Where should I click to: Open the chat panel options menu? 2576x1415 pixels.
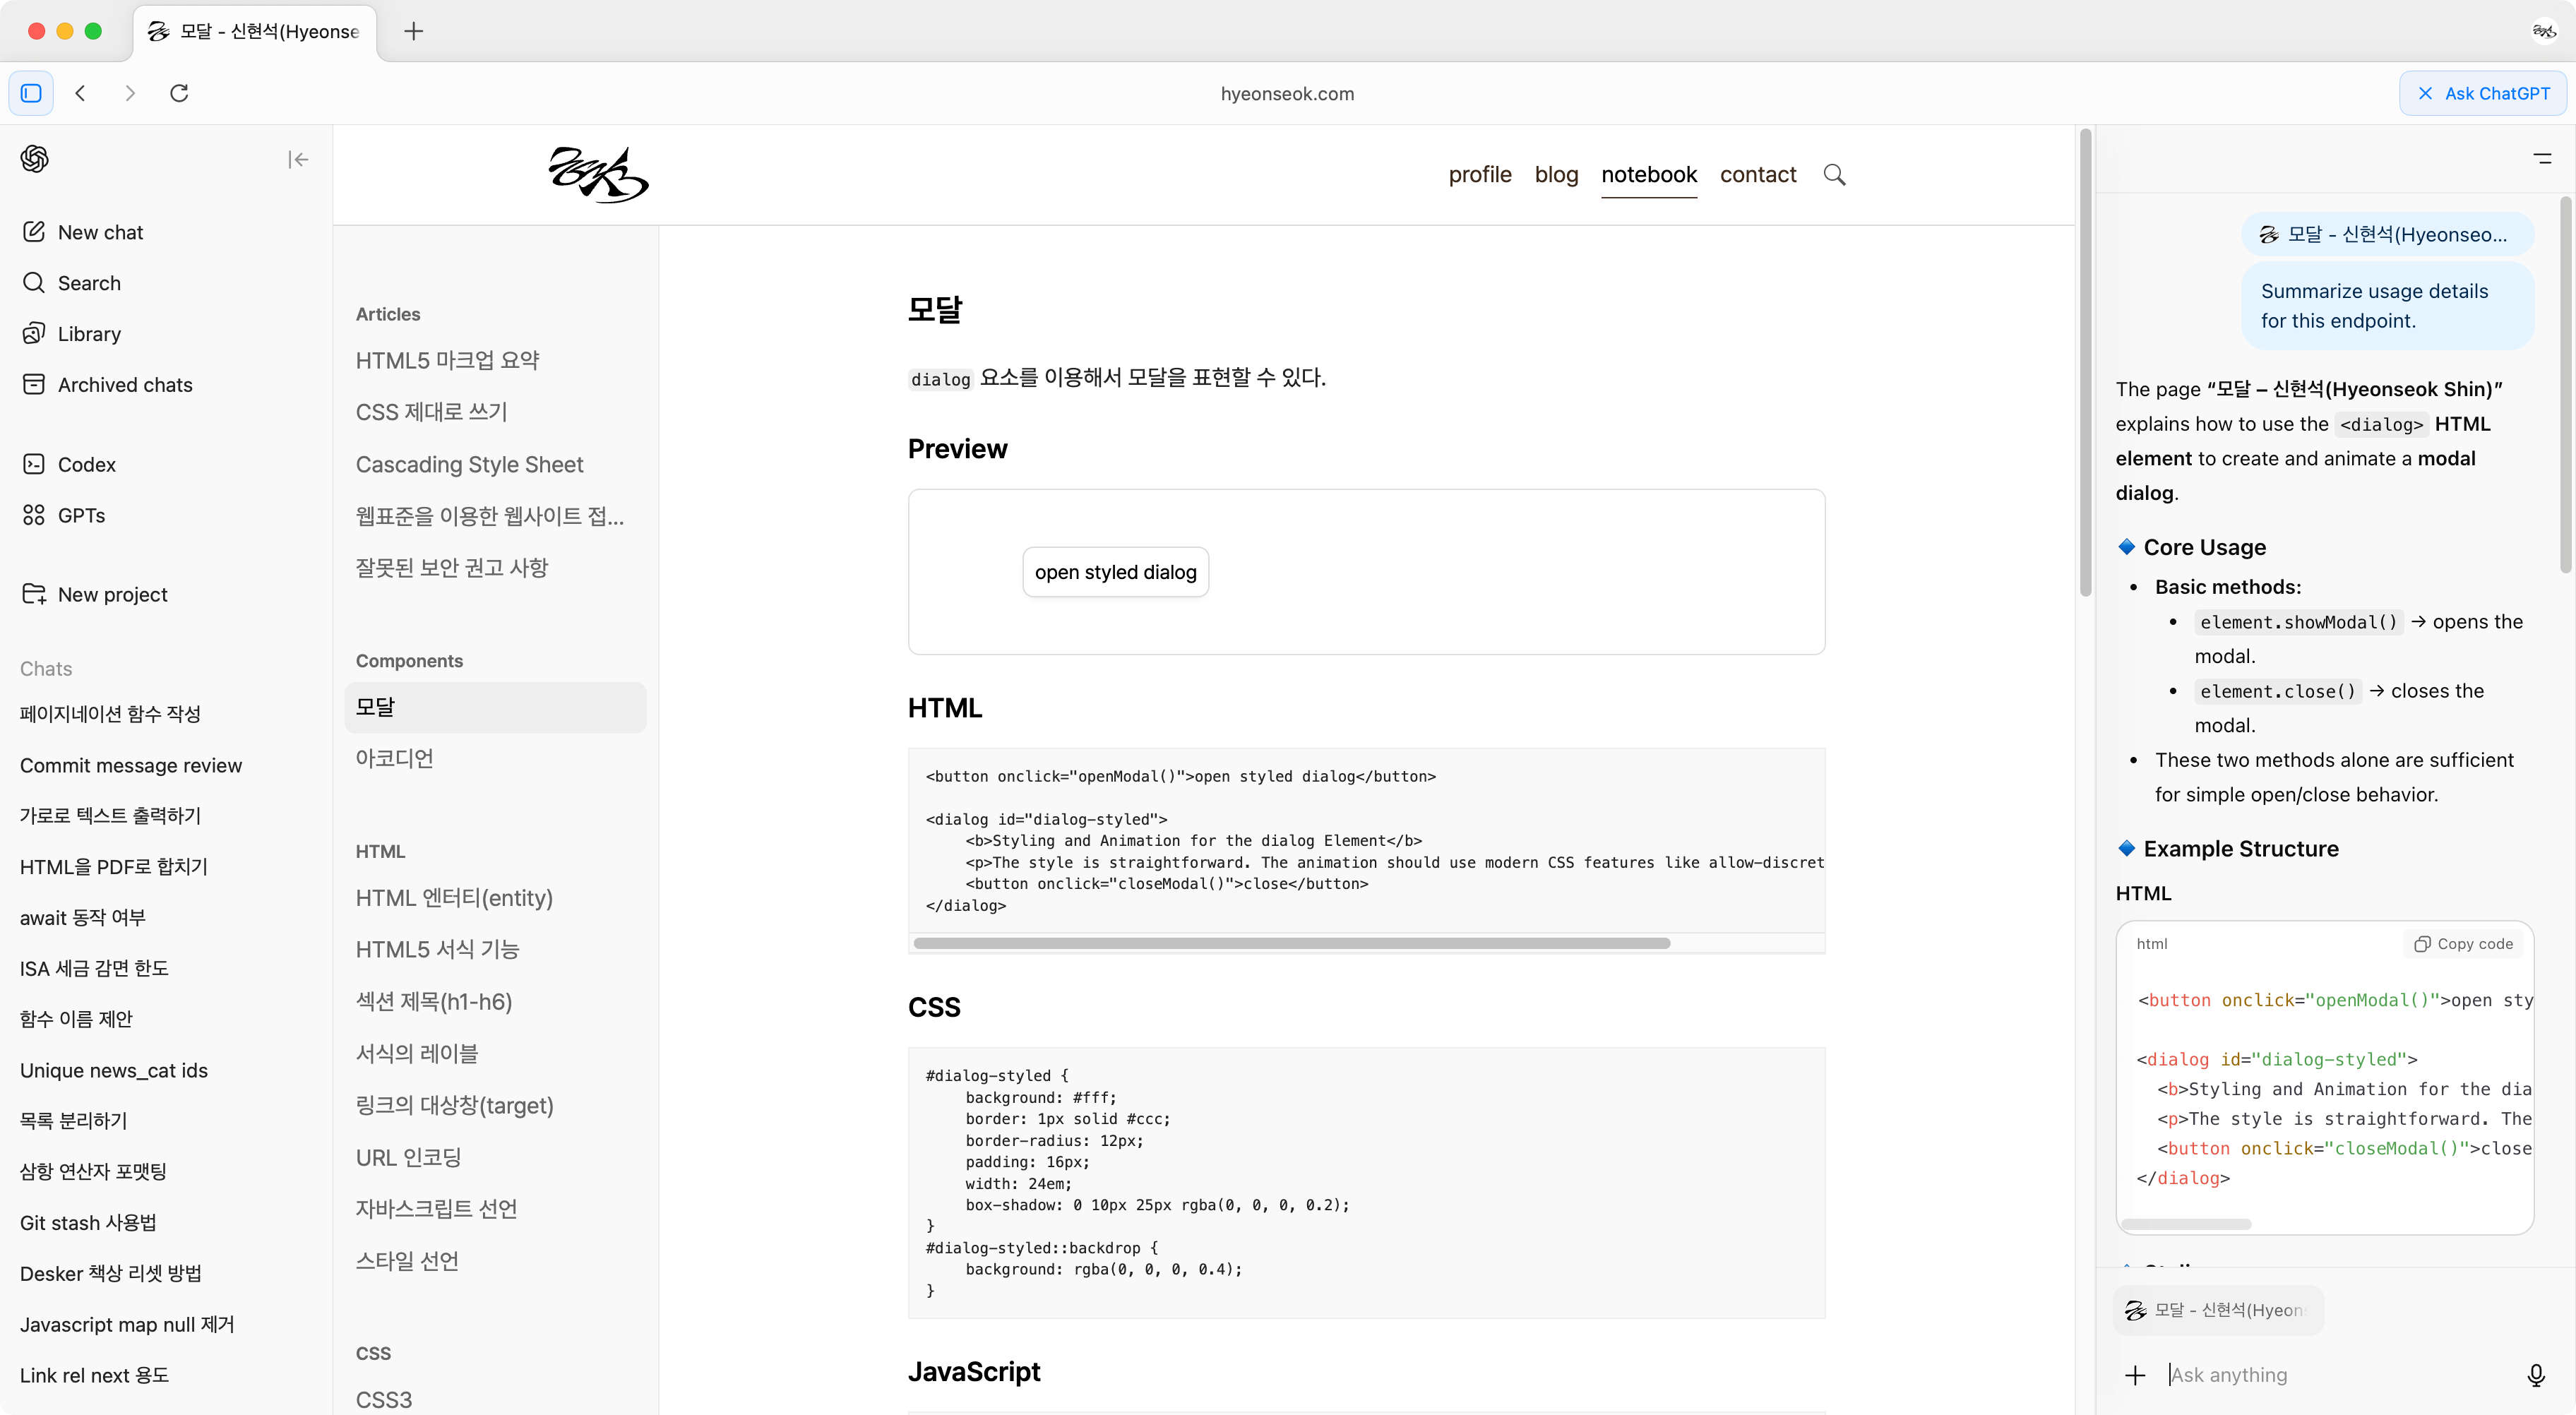click(2542, 159)
